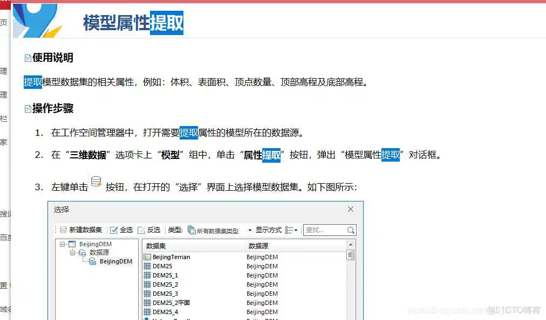Open the 所有数据集类型 type dropdown
The height and width of the screenshot is (320, 546).
pyautogui.click(x=249, y=229)
